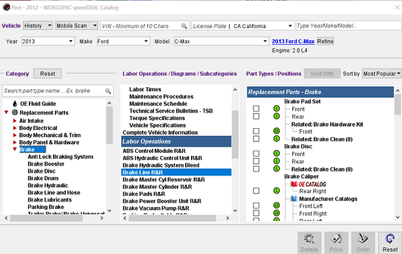Open the Mobile Scan dropdown
Screen dimensions: 402x254
point(76,25)
